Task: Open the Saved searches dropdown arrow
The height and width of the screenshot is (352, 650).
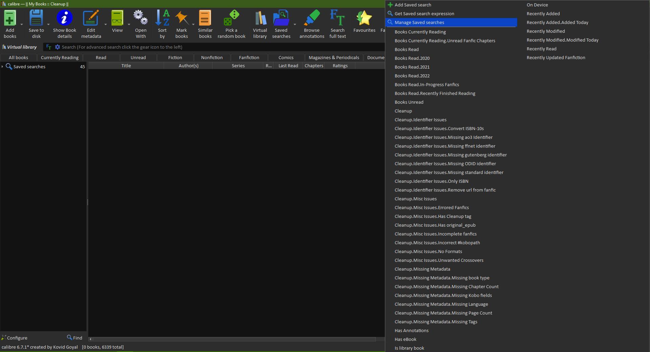Action: pos(295,24)
